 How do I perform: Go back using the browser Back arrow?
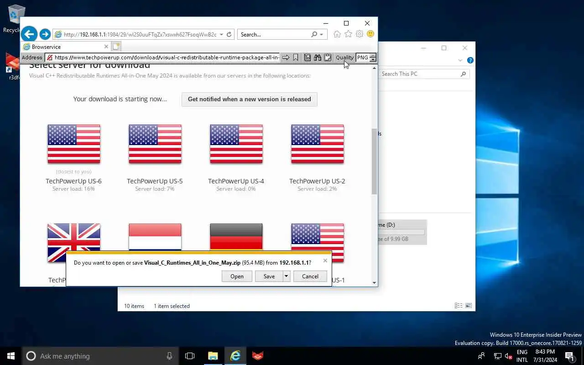[29, 34]
